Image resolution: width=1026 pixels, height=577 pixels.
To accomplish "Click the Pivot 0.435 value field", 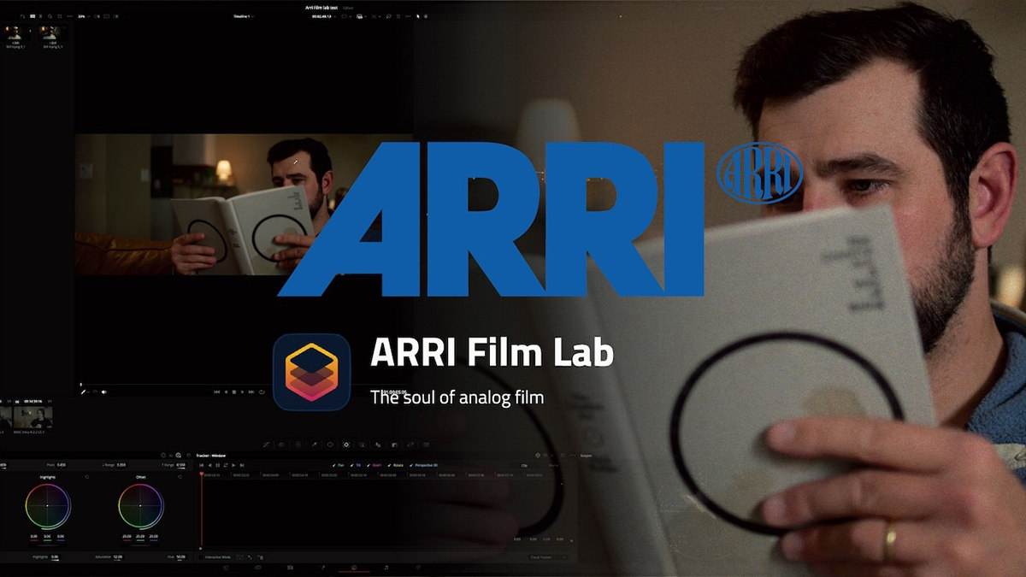I will click(x=62, y=465).
